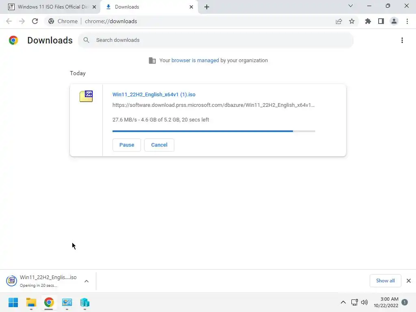The height and width of the screenshot is (312, 416).
Task: Click the search magnifier icon
Action: (86, 40)
